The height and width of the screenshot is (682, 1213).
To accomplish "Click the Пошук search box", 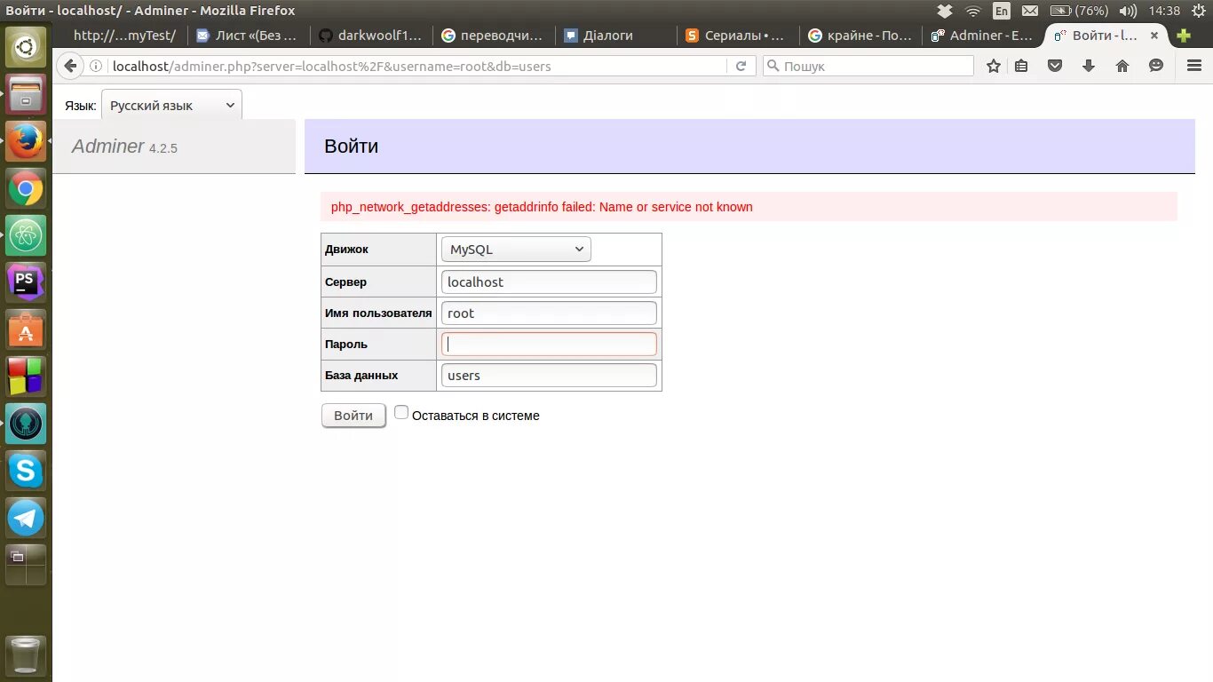I will [868, 66].
